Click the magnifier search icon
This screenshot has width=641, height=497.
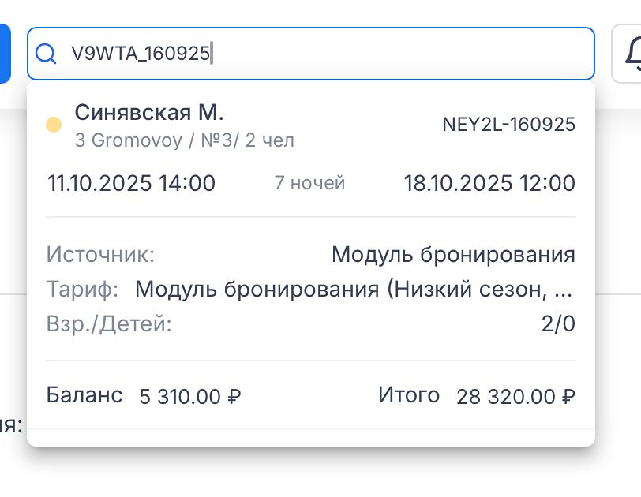pos(47,54)
